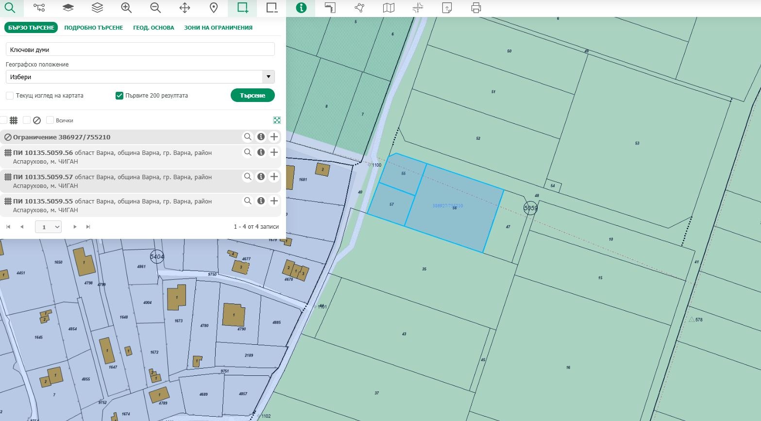Zoom to the Ограничение 386927/755210 result
Screen dimensions: 761x421
(x=248, y=137)
